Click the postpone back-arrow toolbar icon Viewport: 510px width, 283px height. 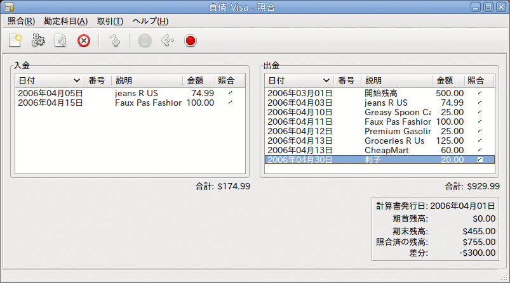tap(168, 41)
